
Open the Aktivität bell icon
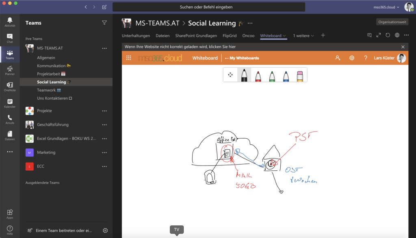10,22
